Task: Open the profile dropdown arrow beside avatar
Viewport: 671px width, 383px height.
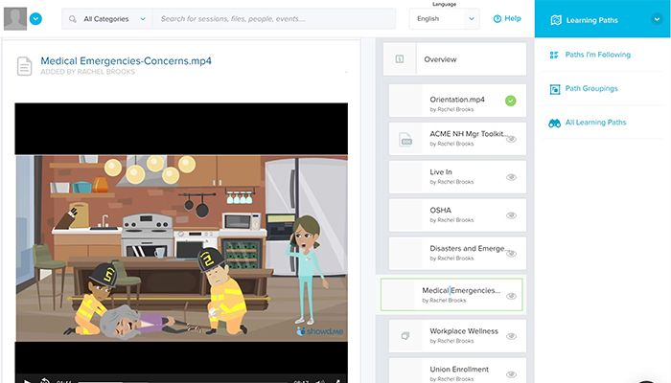Action: [x=35, y=18]
